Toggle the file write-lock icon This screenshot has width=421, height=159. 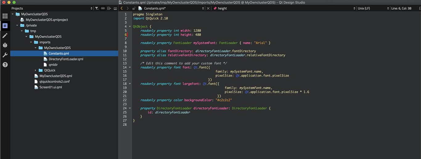(134, 8)
